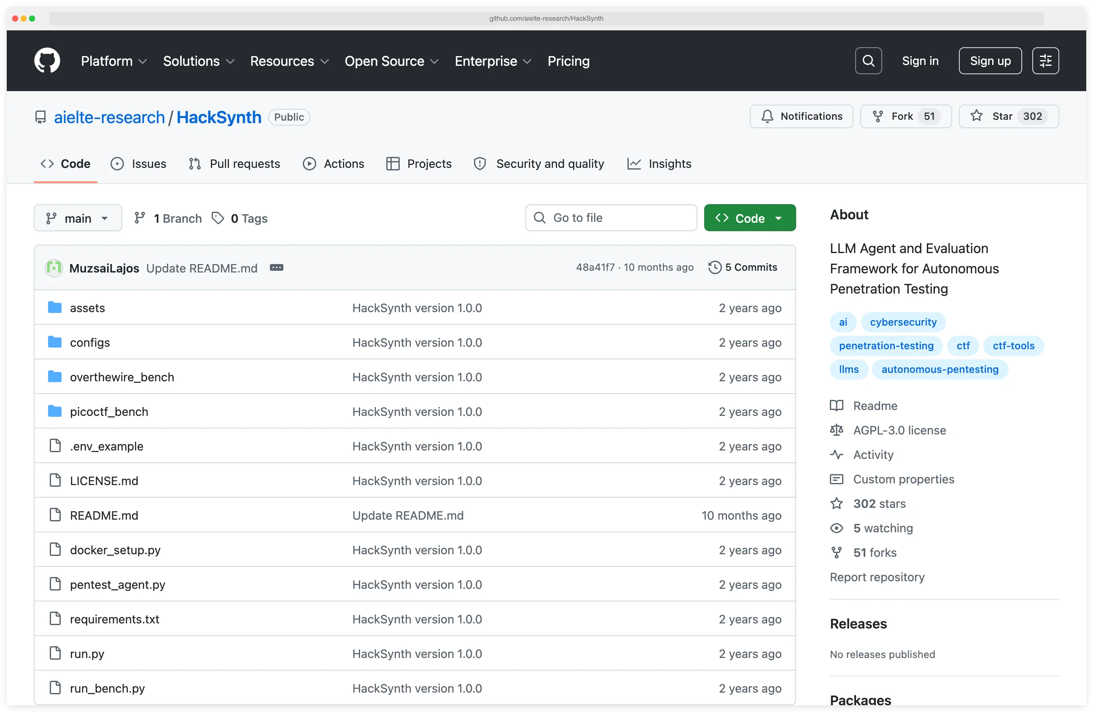Open the README.md file link

point(104,515)
